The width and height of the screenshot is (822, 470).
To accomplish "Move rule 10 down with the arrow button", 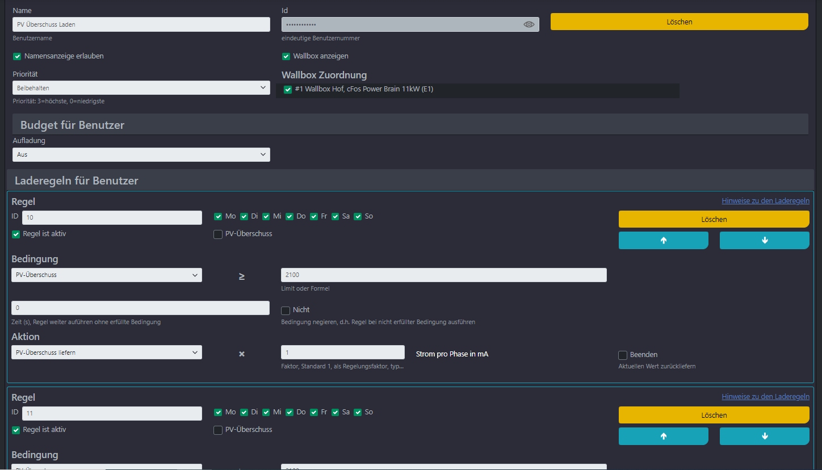I will pos(764,240).
